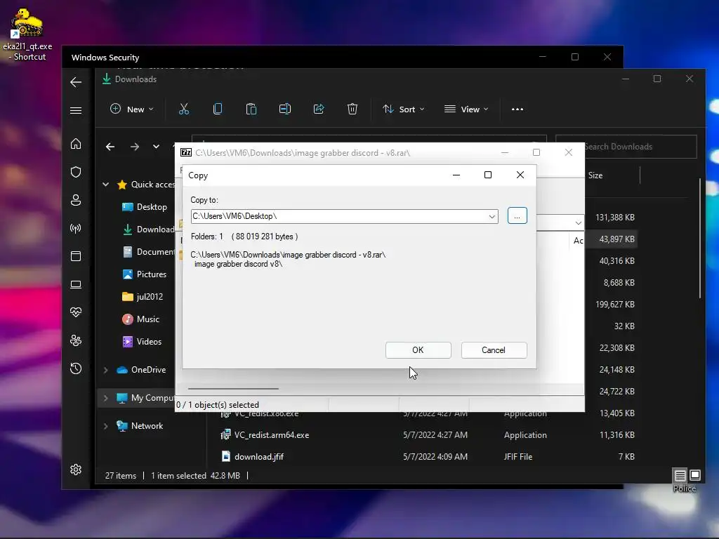Click the JFIF File type cell
This screenshot has width=719, height=539.
pos(518,457)
